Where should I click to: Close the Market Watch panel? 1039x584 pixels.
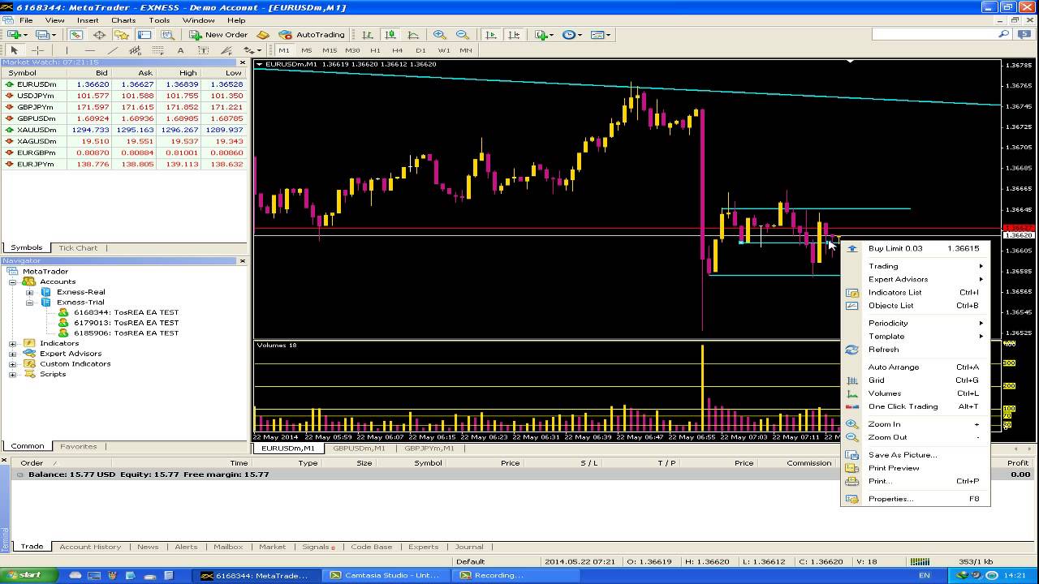[x=242, y=62]
